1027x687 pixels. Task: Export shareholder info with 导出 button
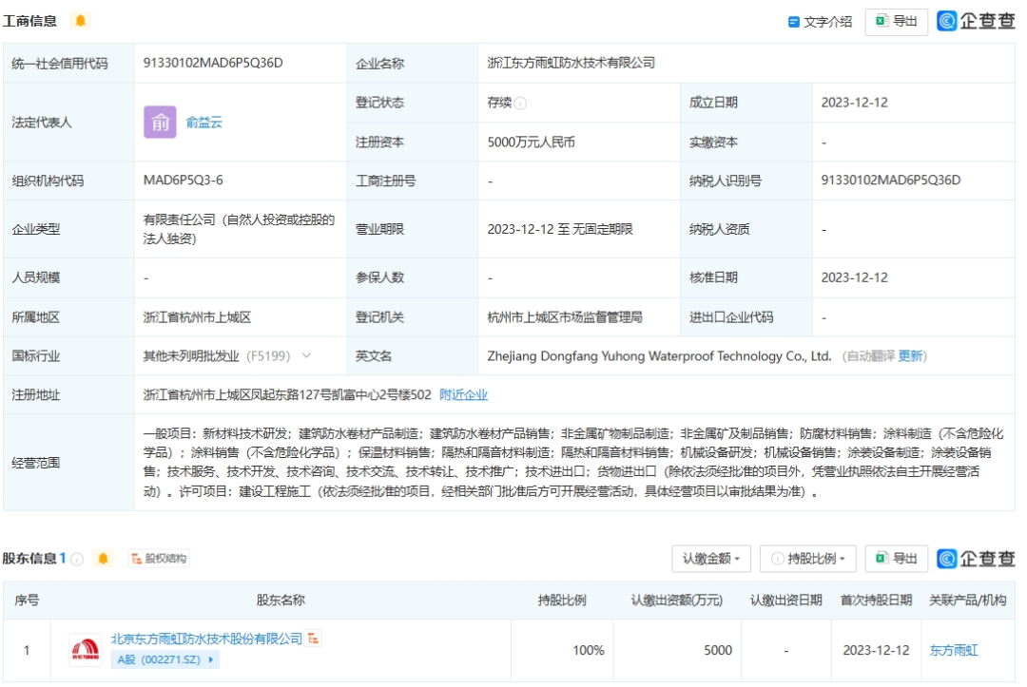tap(896, 559)
